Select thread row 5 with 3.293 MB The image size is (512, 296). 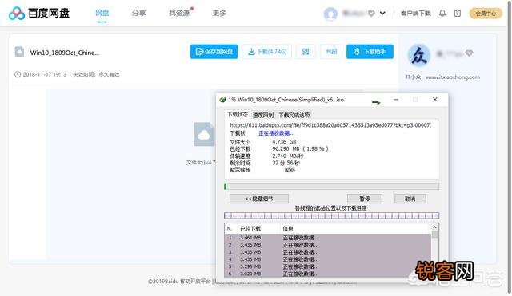click(x=328, y=266)
